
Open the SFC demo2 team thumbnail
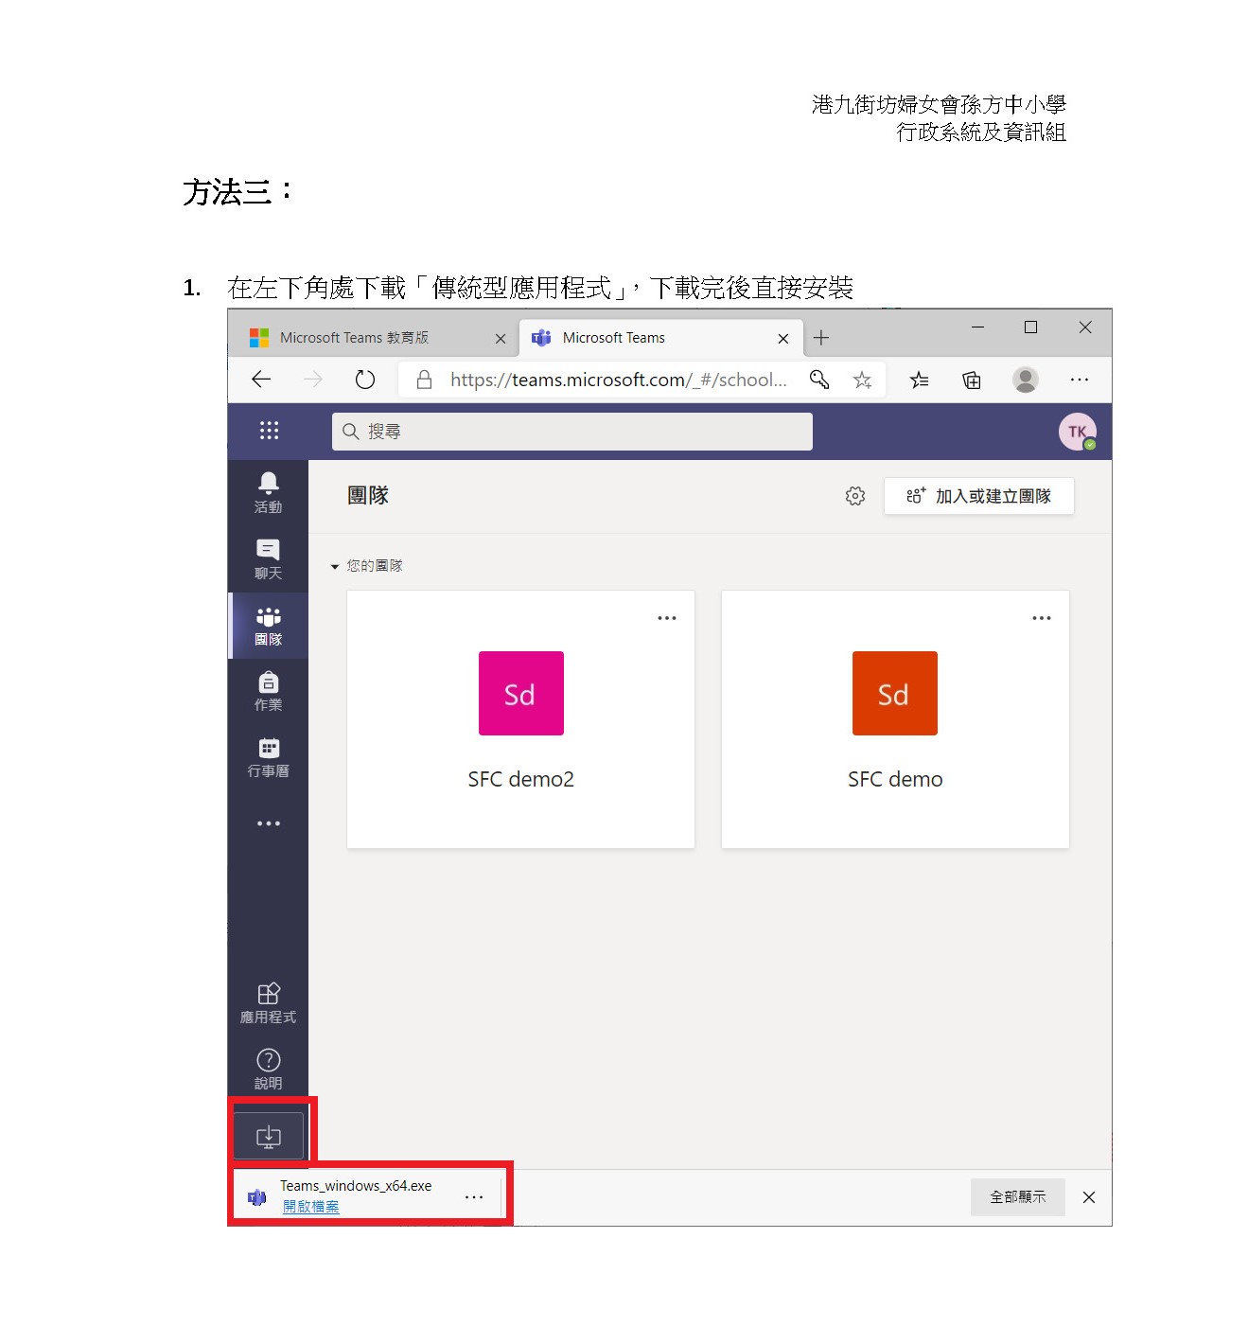[521, 693]
